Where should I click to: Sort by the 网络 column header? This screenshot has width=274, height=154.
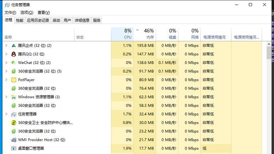(x=190, y=34)
